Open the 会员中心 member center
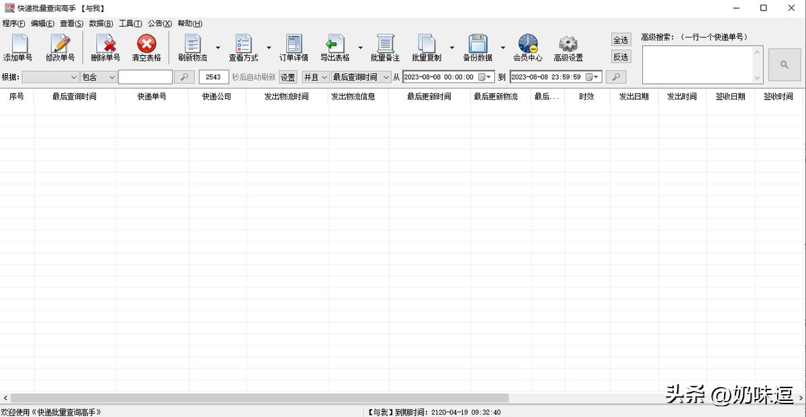 (x=528, y=48)
